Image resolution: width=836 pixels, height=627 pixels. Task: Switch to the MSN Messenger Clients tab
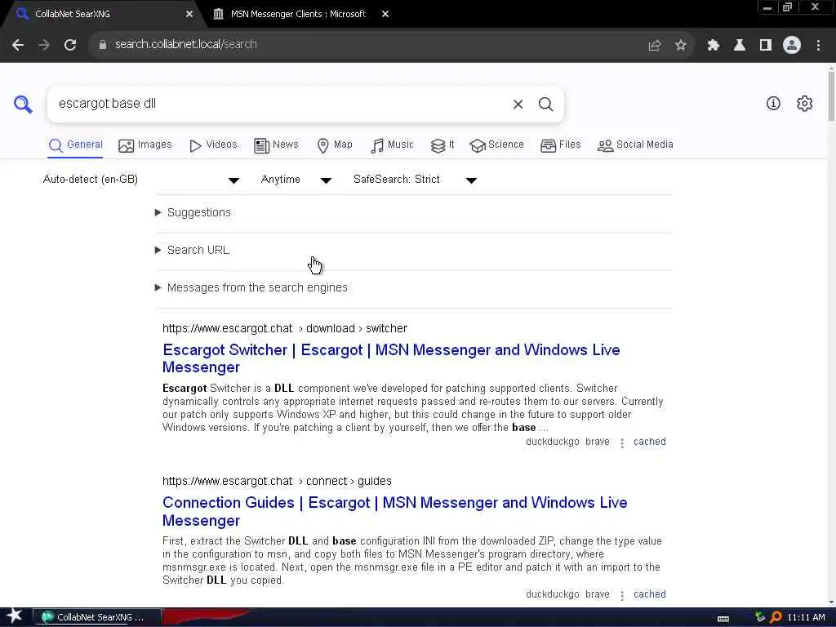[298, 14]
